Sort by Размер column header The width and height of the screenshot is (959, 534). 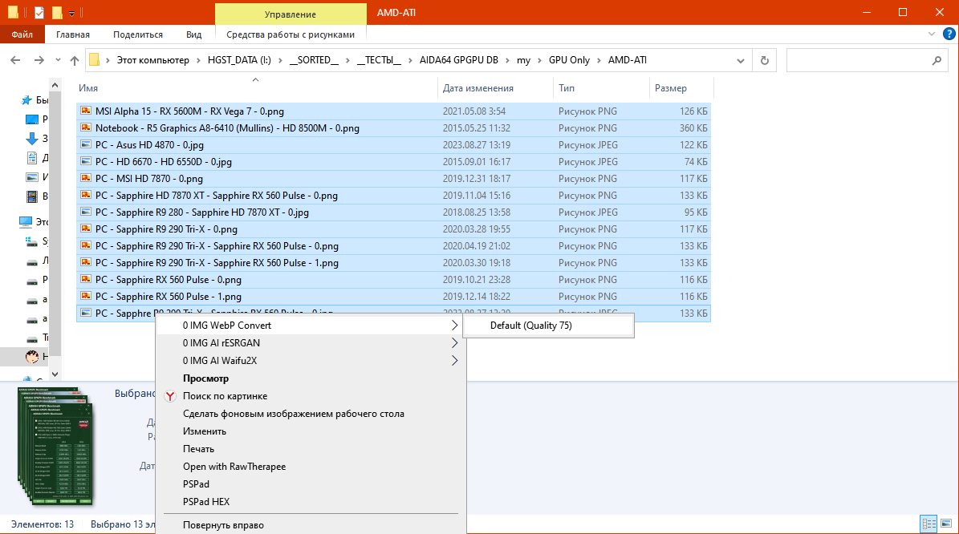click(x=670, y=88)
